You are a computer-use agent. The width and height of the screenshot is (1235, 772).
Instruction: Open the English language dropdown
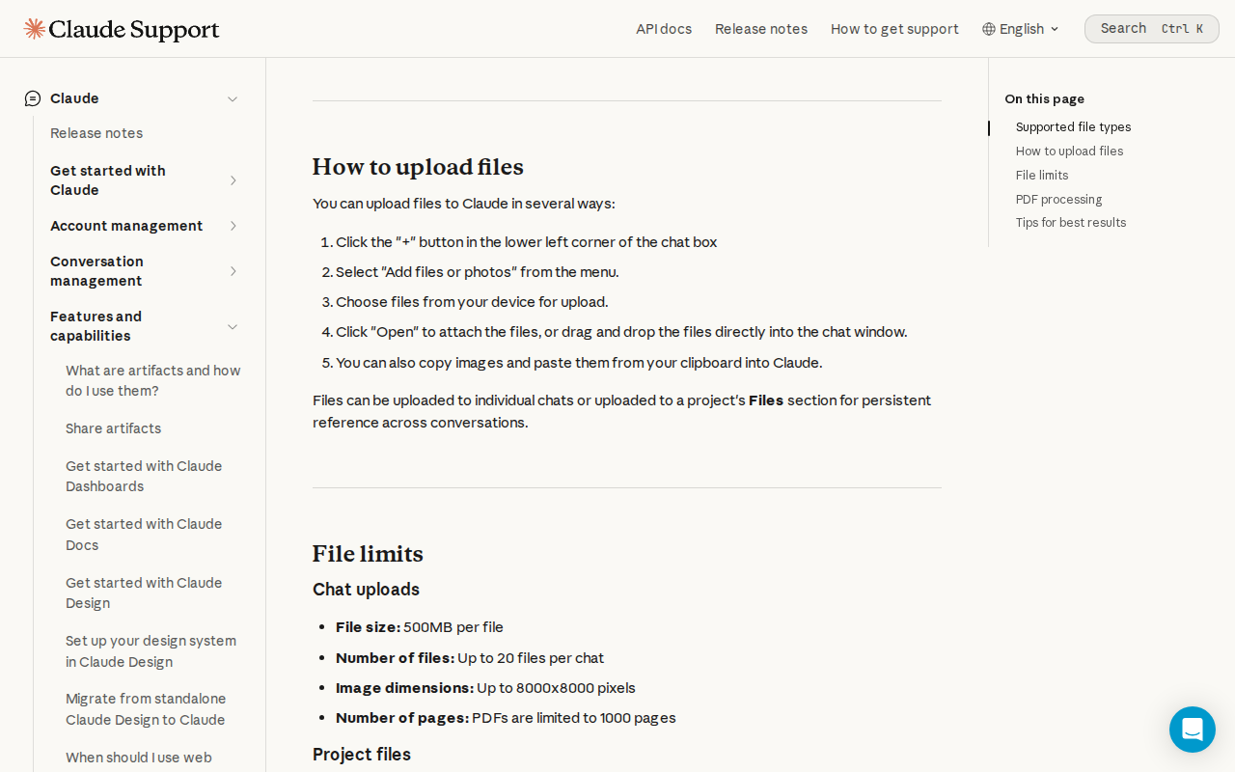click(1021, 29)
